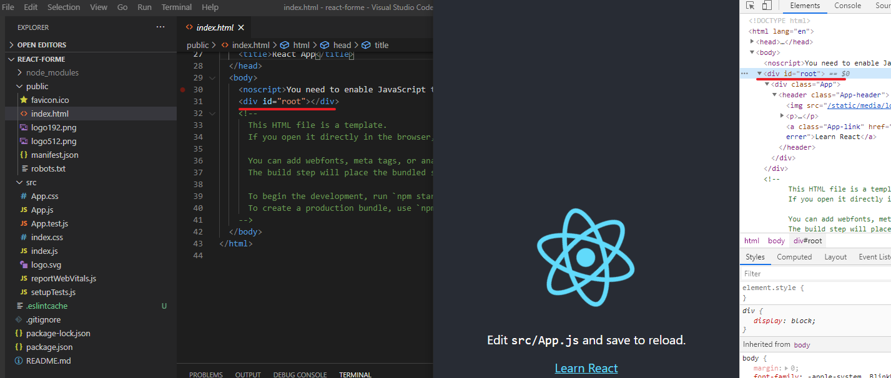891x378 pixels.
Task: Open the Computed styles tab
Action: (x=794, y=257)
